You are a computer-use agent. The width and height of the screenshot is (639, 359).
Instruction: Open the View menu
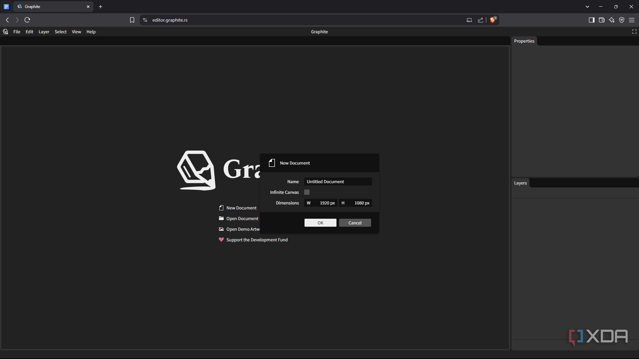(x=77, y=32)
